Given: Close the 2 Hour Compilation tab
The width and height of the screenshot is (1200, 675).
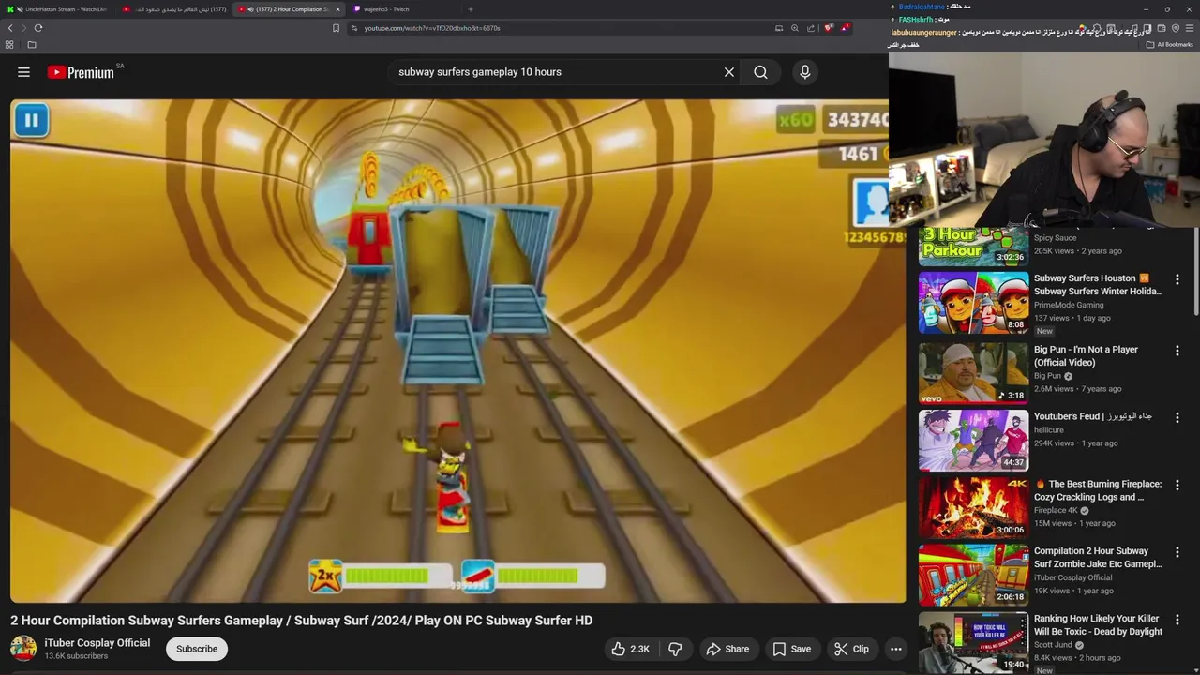Looking at the screenshot, I should (337, 9).
